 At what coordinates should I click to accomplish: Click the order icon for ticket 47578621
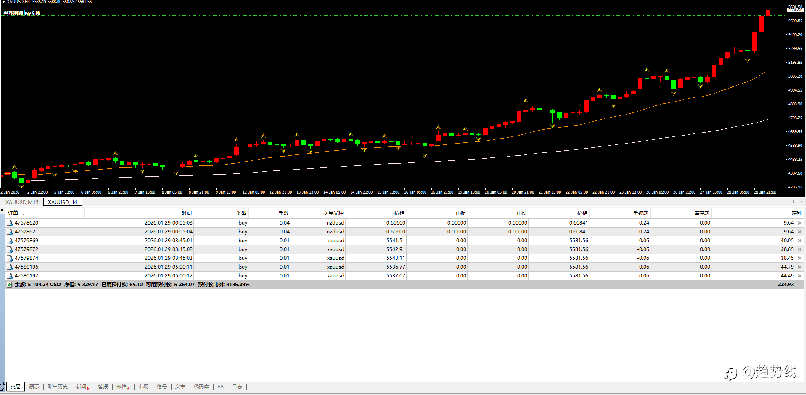click(x=10, y=232)
